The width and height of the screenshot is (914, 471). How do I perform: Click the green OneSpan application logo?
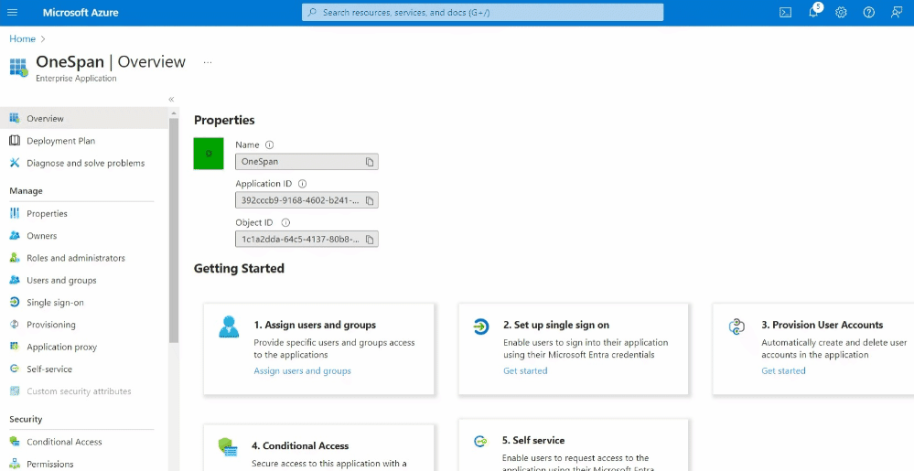pyautogui.click(x=209, y=154)
